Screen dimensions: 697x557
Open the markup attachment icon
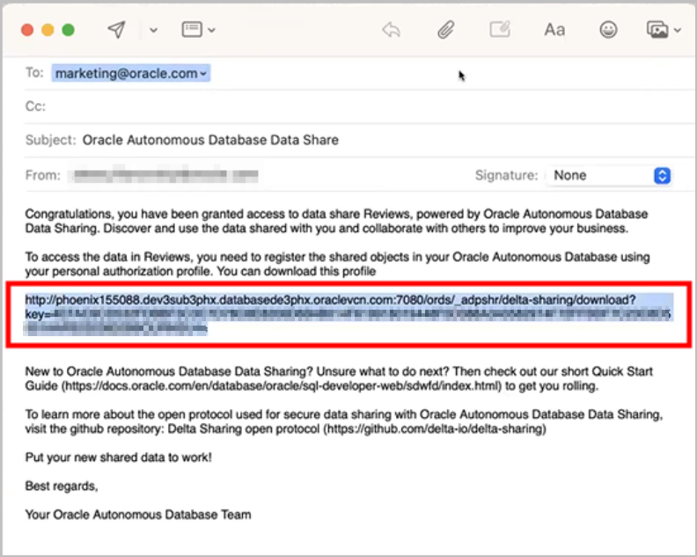(500, 30)
